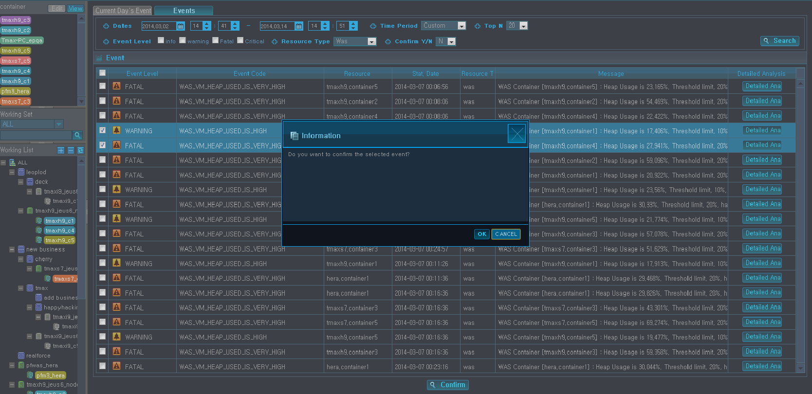The height and width of the screenshot is (394, 812).
Task: Click the Information dialog document icon
Action: pyautogui.click(x=294, y=136)
